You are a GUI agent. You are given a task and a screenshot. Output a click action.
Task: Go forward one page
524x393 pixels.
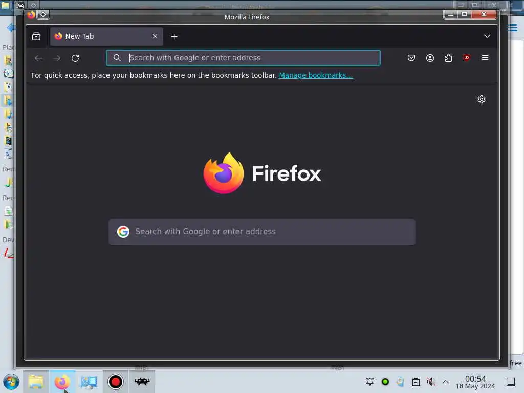(x=57, y=58)
